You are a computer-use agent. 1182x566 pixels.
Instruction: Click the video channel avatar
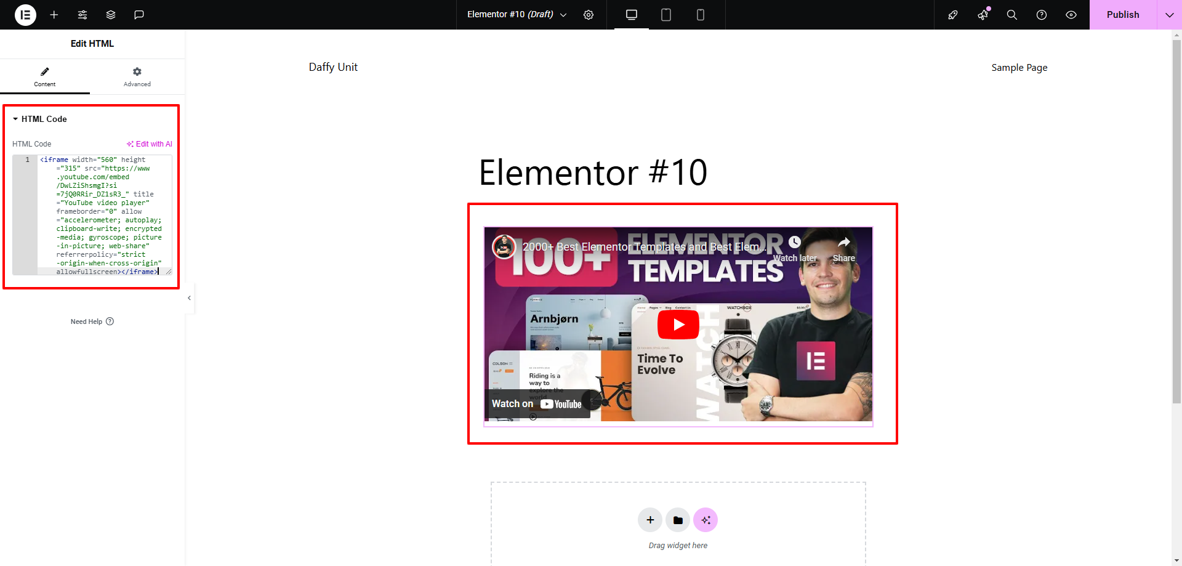[x=504, y=247]
